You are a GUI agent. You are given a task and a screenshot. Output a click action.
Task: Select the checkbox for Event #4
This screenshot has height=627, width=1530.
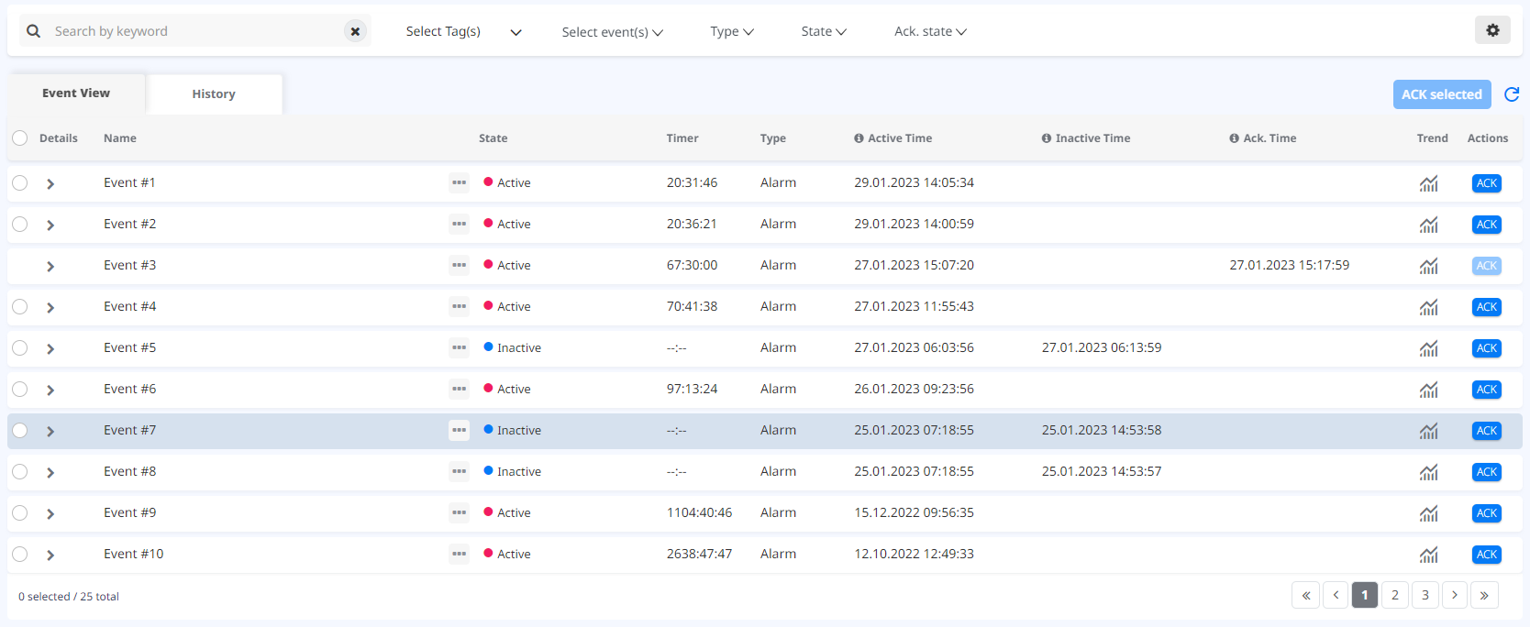(x=20, y=306)
